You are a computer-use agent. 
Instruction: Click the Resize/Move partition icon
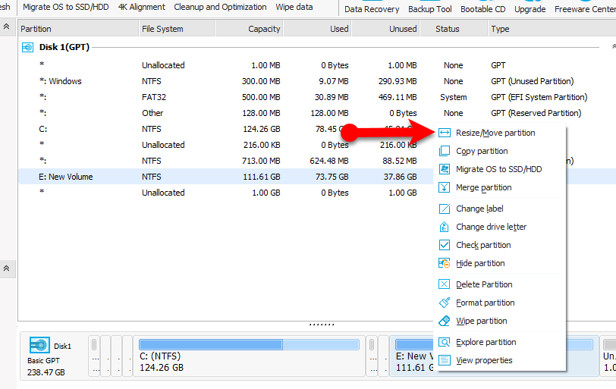445,133
